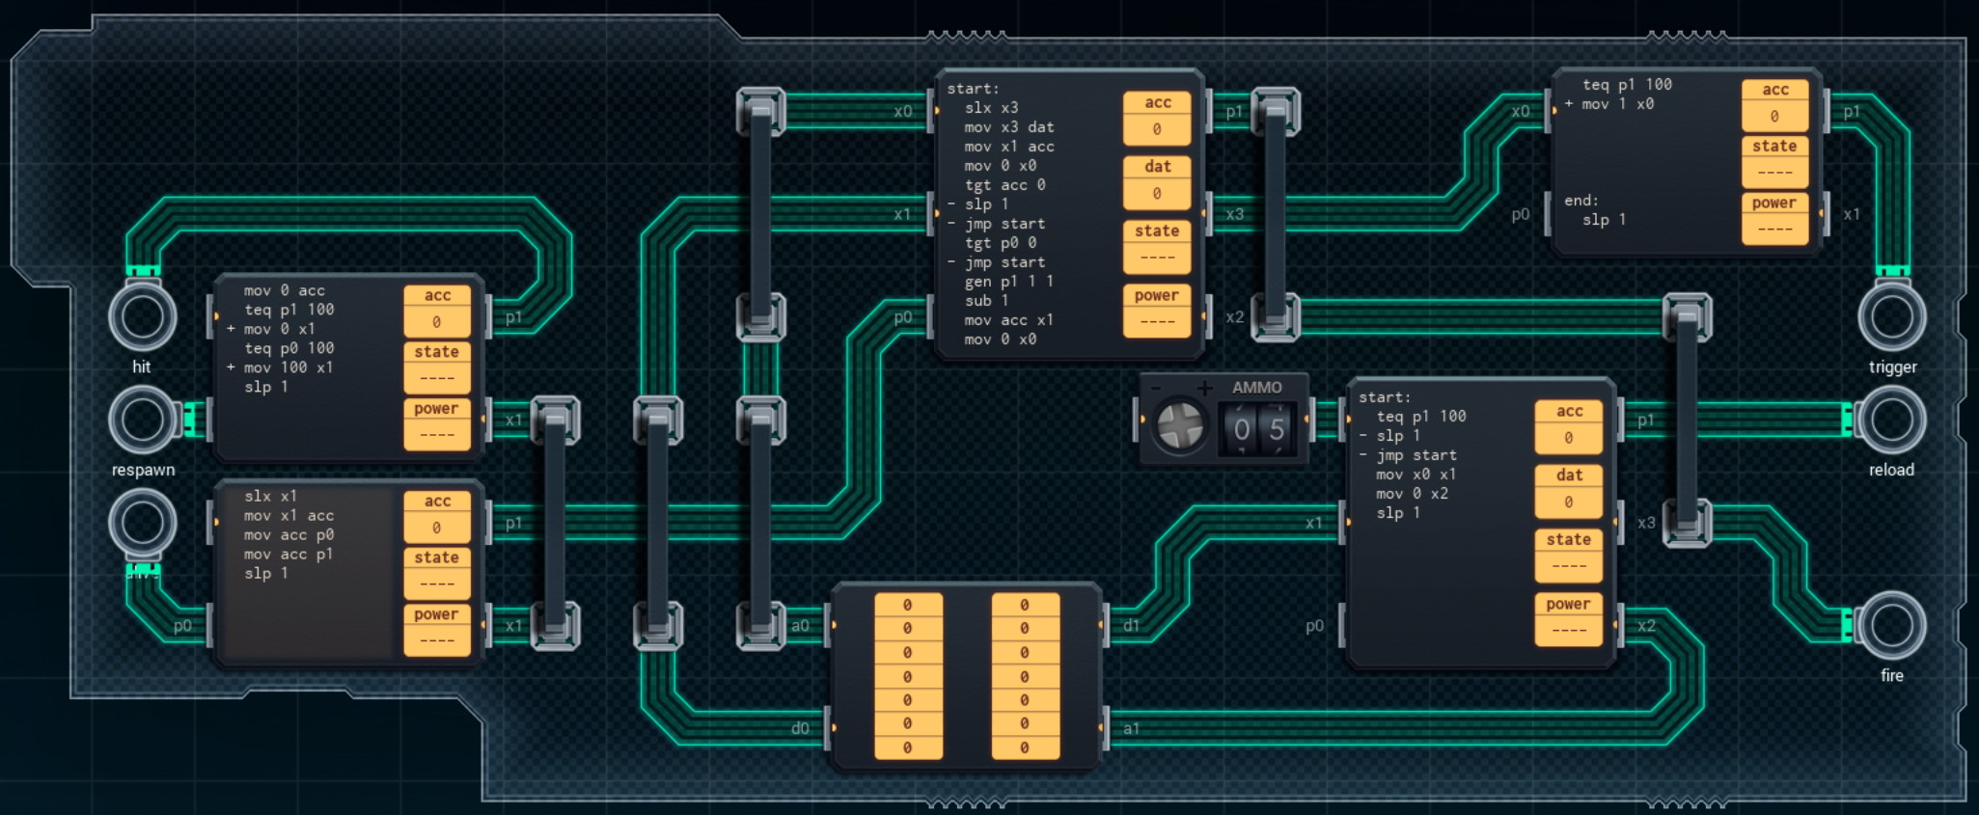Click the 'slx x1' instruction line
The width and height of the screenshot is (1979, 815).
[x=271, y=496]
